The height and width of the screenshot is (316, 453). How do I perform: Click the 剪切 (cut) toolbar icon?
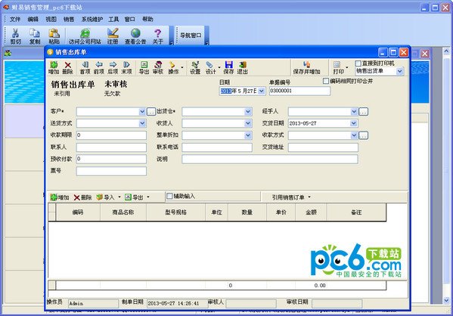pos(16,36)
